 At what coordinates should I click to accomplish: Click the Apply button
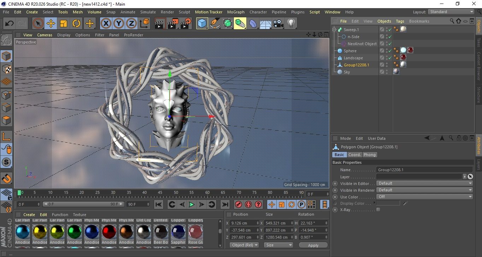(313, 245)
